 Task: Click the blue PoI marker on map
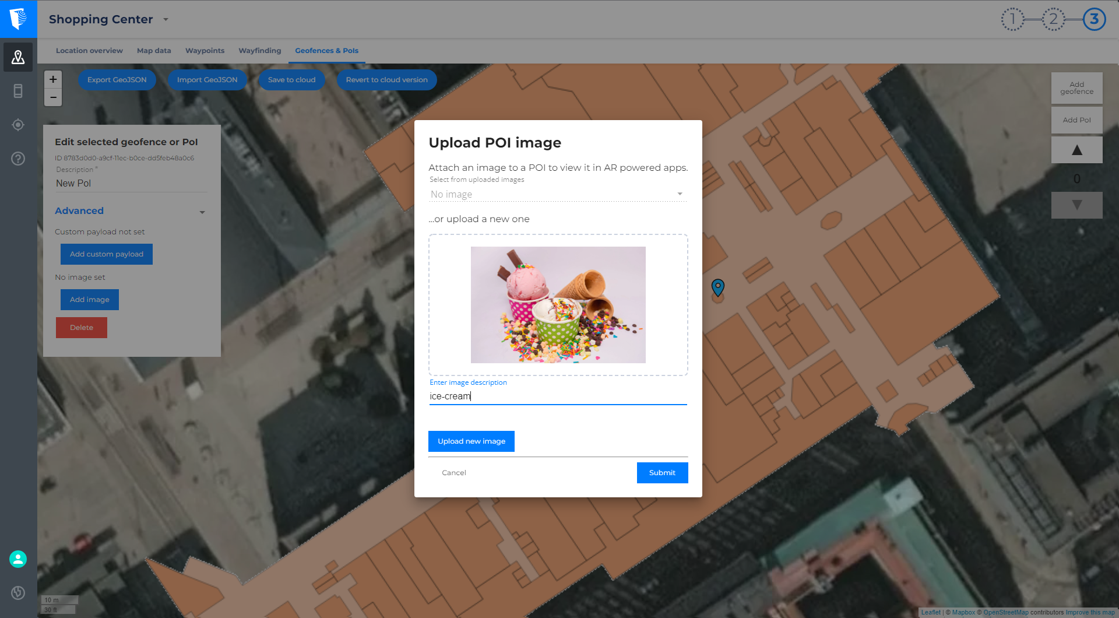coord(718,287)
